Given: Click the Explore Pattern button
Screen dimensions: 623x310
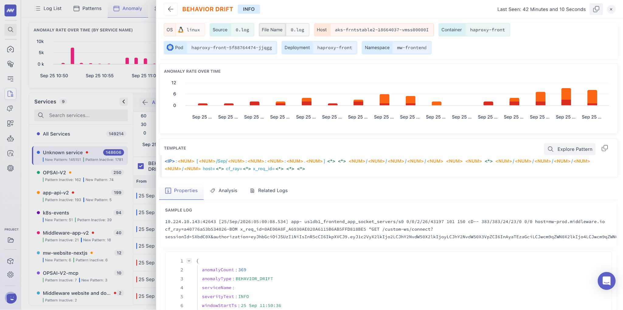Looking at the screenshot, I should tap(570, 149).
